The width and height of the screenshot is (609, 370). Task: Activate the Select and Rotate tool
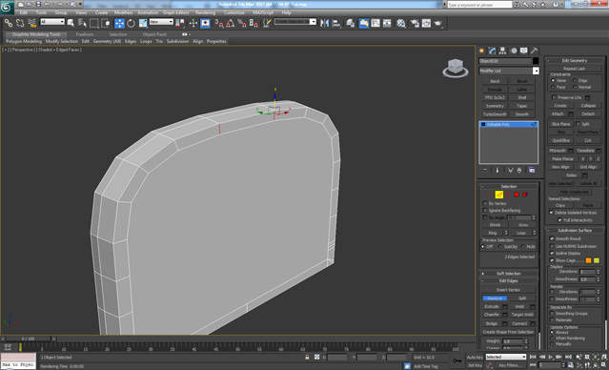[131, 23]
